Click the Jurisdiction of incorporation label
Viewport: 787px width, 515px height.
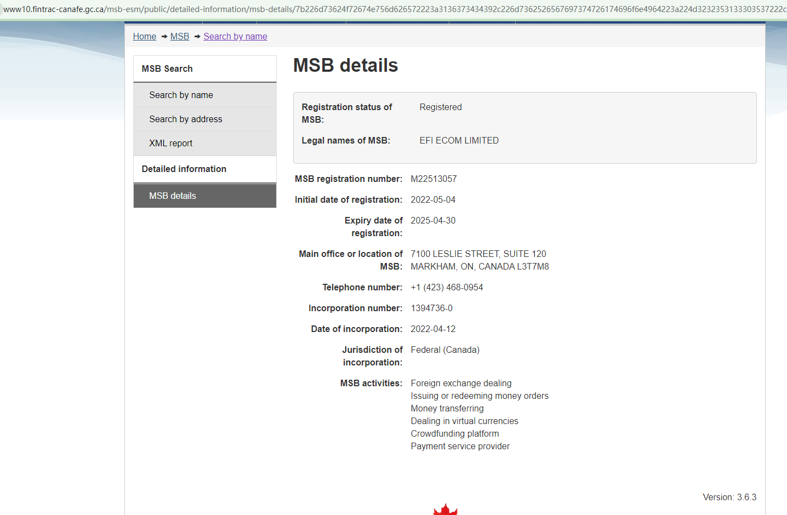click(373, 356)
